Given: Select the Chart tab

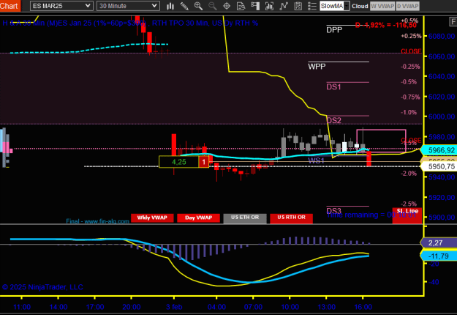Looking at the screenshot, I should (x=10, y=6).
